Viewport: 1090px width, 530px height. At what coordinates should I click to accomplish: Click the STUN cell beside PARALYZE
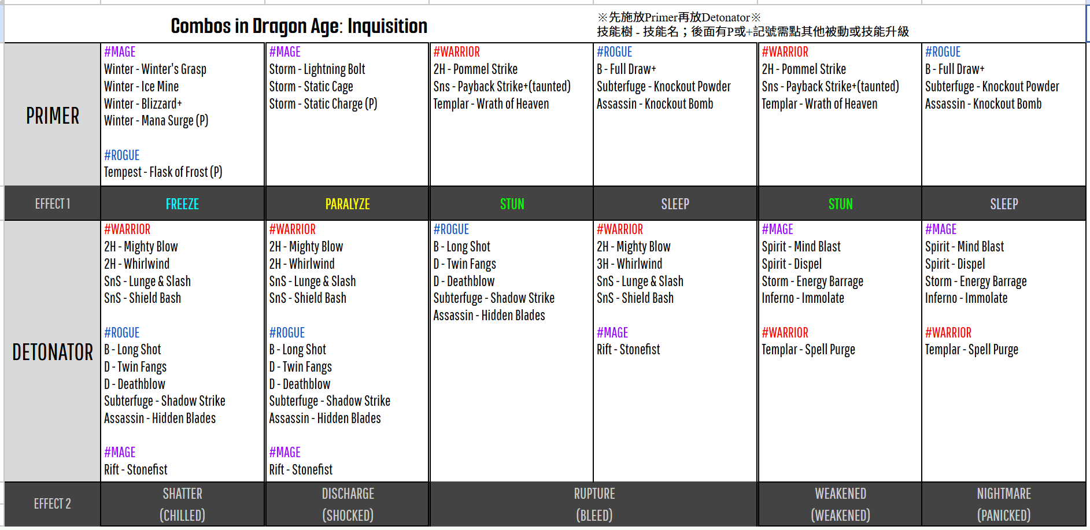pyautogui.click(x=512, y=203)
